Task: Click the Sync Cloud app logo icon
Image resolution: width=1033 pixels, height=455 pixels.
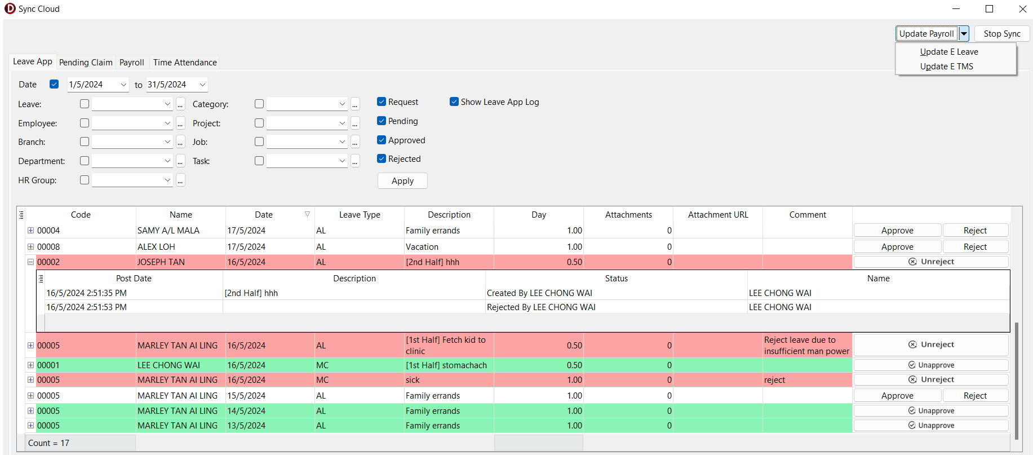Action: pyautogui.click(x=10, y=8)
